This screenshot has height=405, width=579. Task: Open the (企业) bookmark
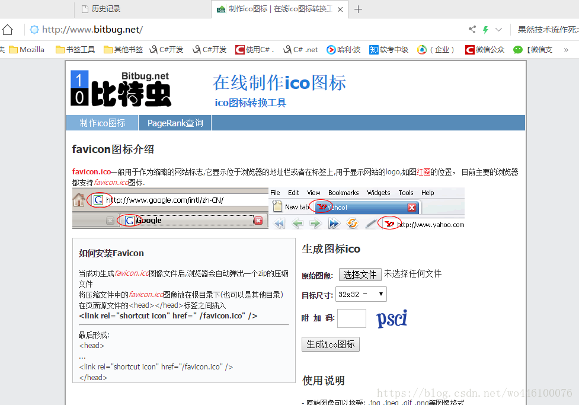coord(436,50)
